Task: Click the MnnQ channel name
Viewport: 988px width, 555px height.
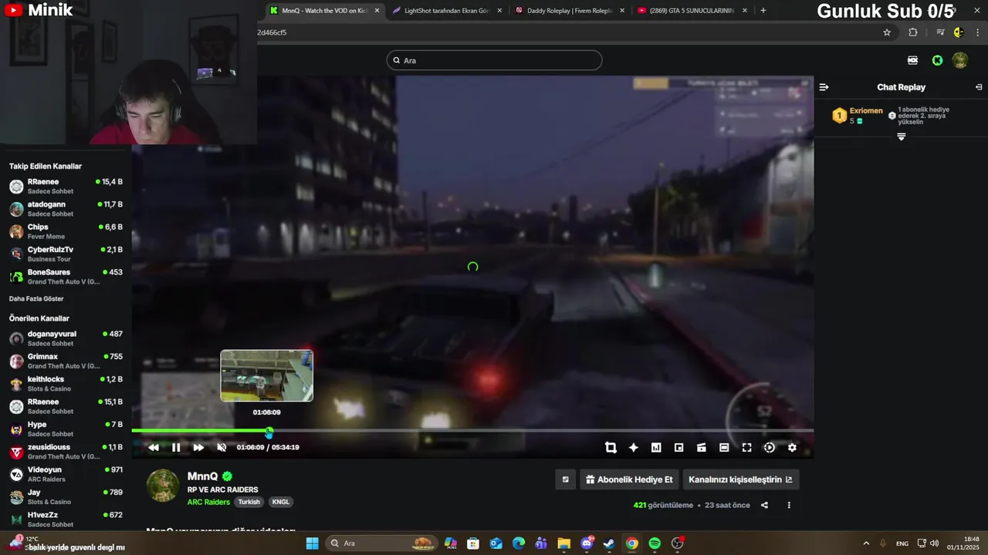Action: (x=202, y=476)
